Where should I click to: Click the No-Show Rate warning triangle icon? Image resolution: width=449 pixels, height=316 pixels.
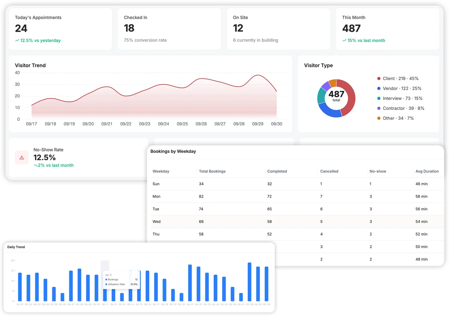22,158
